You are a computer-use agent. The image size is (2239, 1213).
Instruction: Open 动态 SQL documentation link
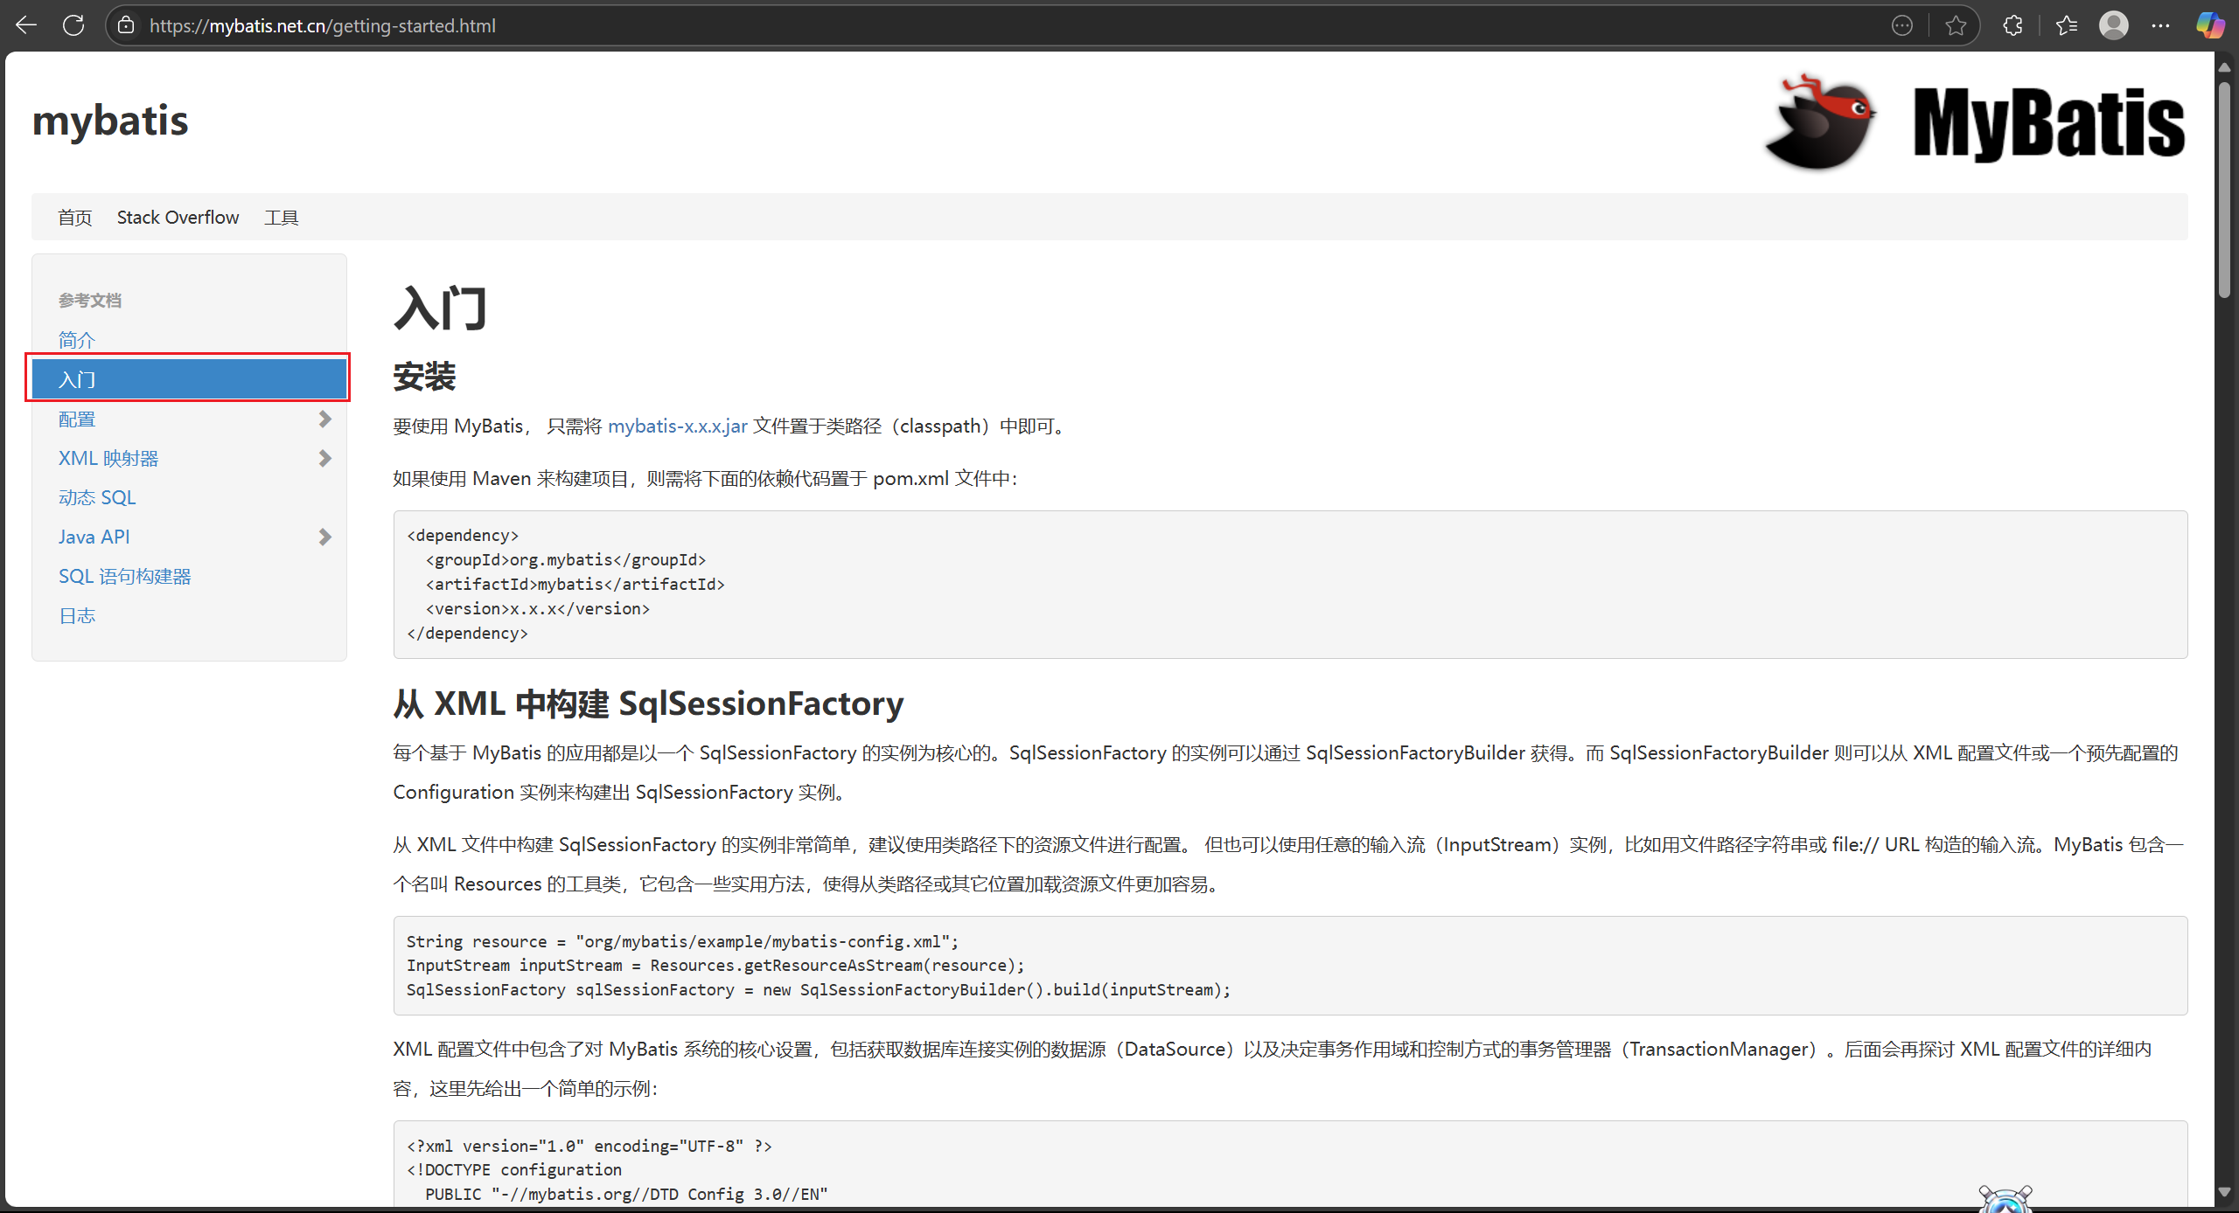tap(97, 498)
